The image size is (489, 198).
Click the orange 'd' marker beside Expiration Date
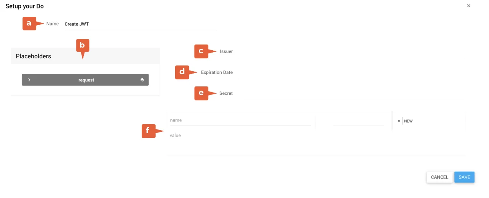(182, 72)
